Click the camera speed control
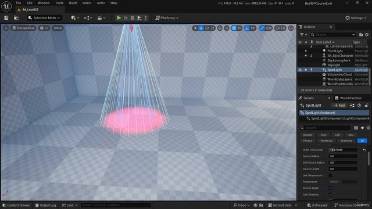Viewport: 372px width, 209px height. (280, 28)
